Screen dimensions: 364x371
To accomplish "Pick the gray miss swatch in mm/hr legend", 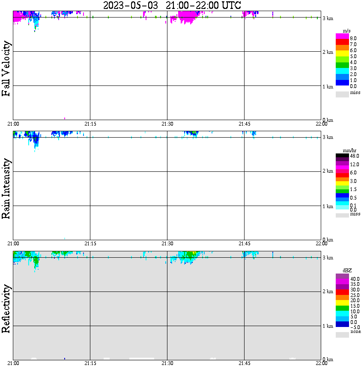I will tap(342, 215).
